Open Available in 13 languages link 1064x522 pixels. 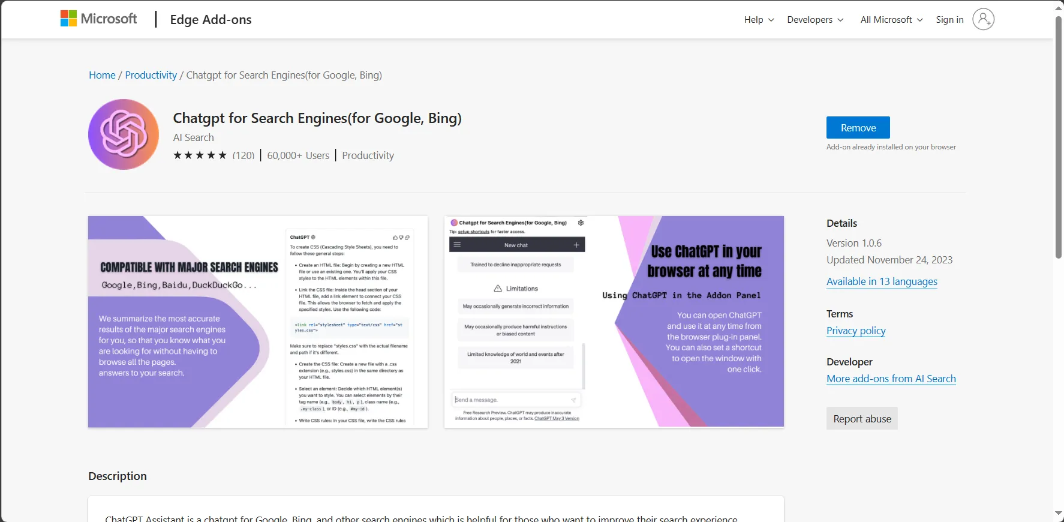coord(882,281)
